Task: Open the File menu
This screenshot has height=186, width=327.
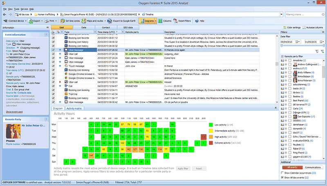Action: [5, 9]
